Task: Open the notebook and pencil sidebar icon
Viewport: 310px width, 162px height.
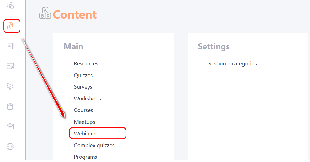Action: coord(10,46)
